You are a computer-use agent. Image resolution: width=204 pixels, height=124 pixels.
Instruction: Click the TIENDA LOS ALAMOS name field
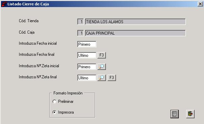(x=135, y=22)
